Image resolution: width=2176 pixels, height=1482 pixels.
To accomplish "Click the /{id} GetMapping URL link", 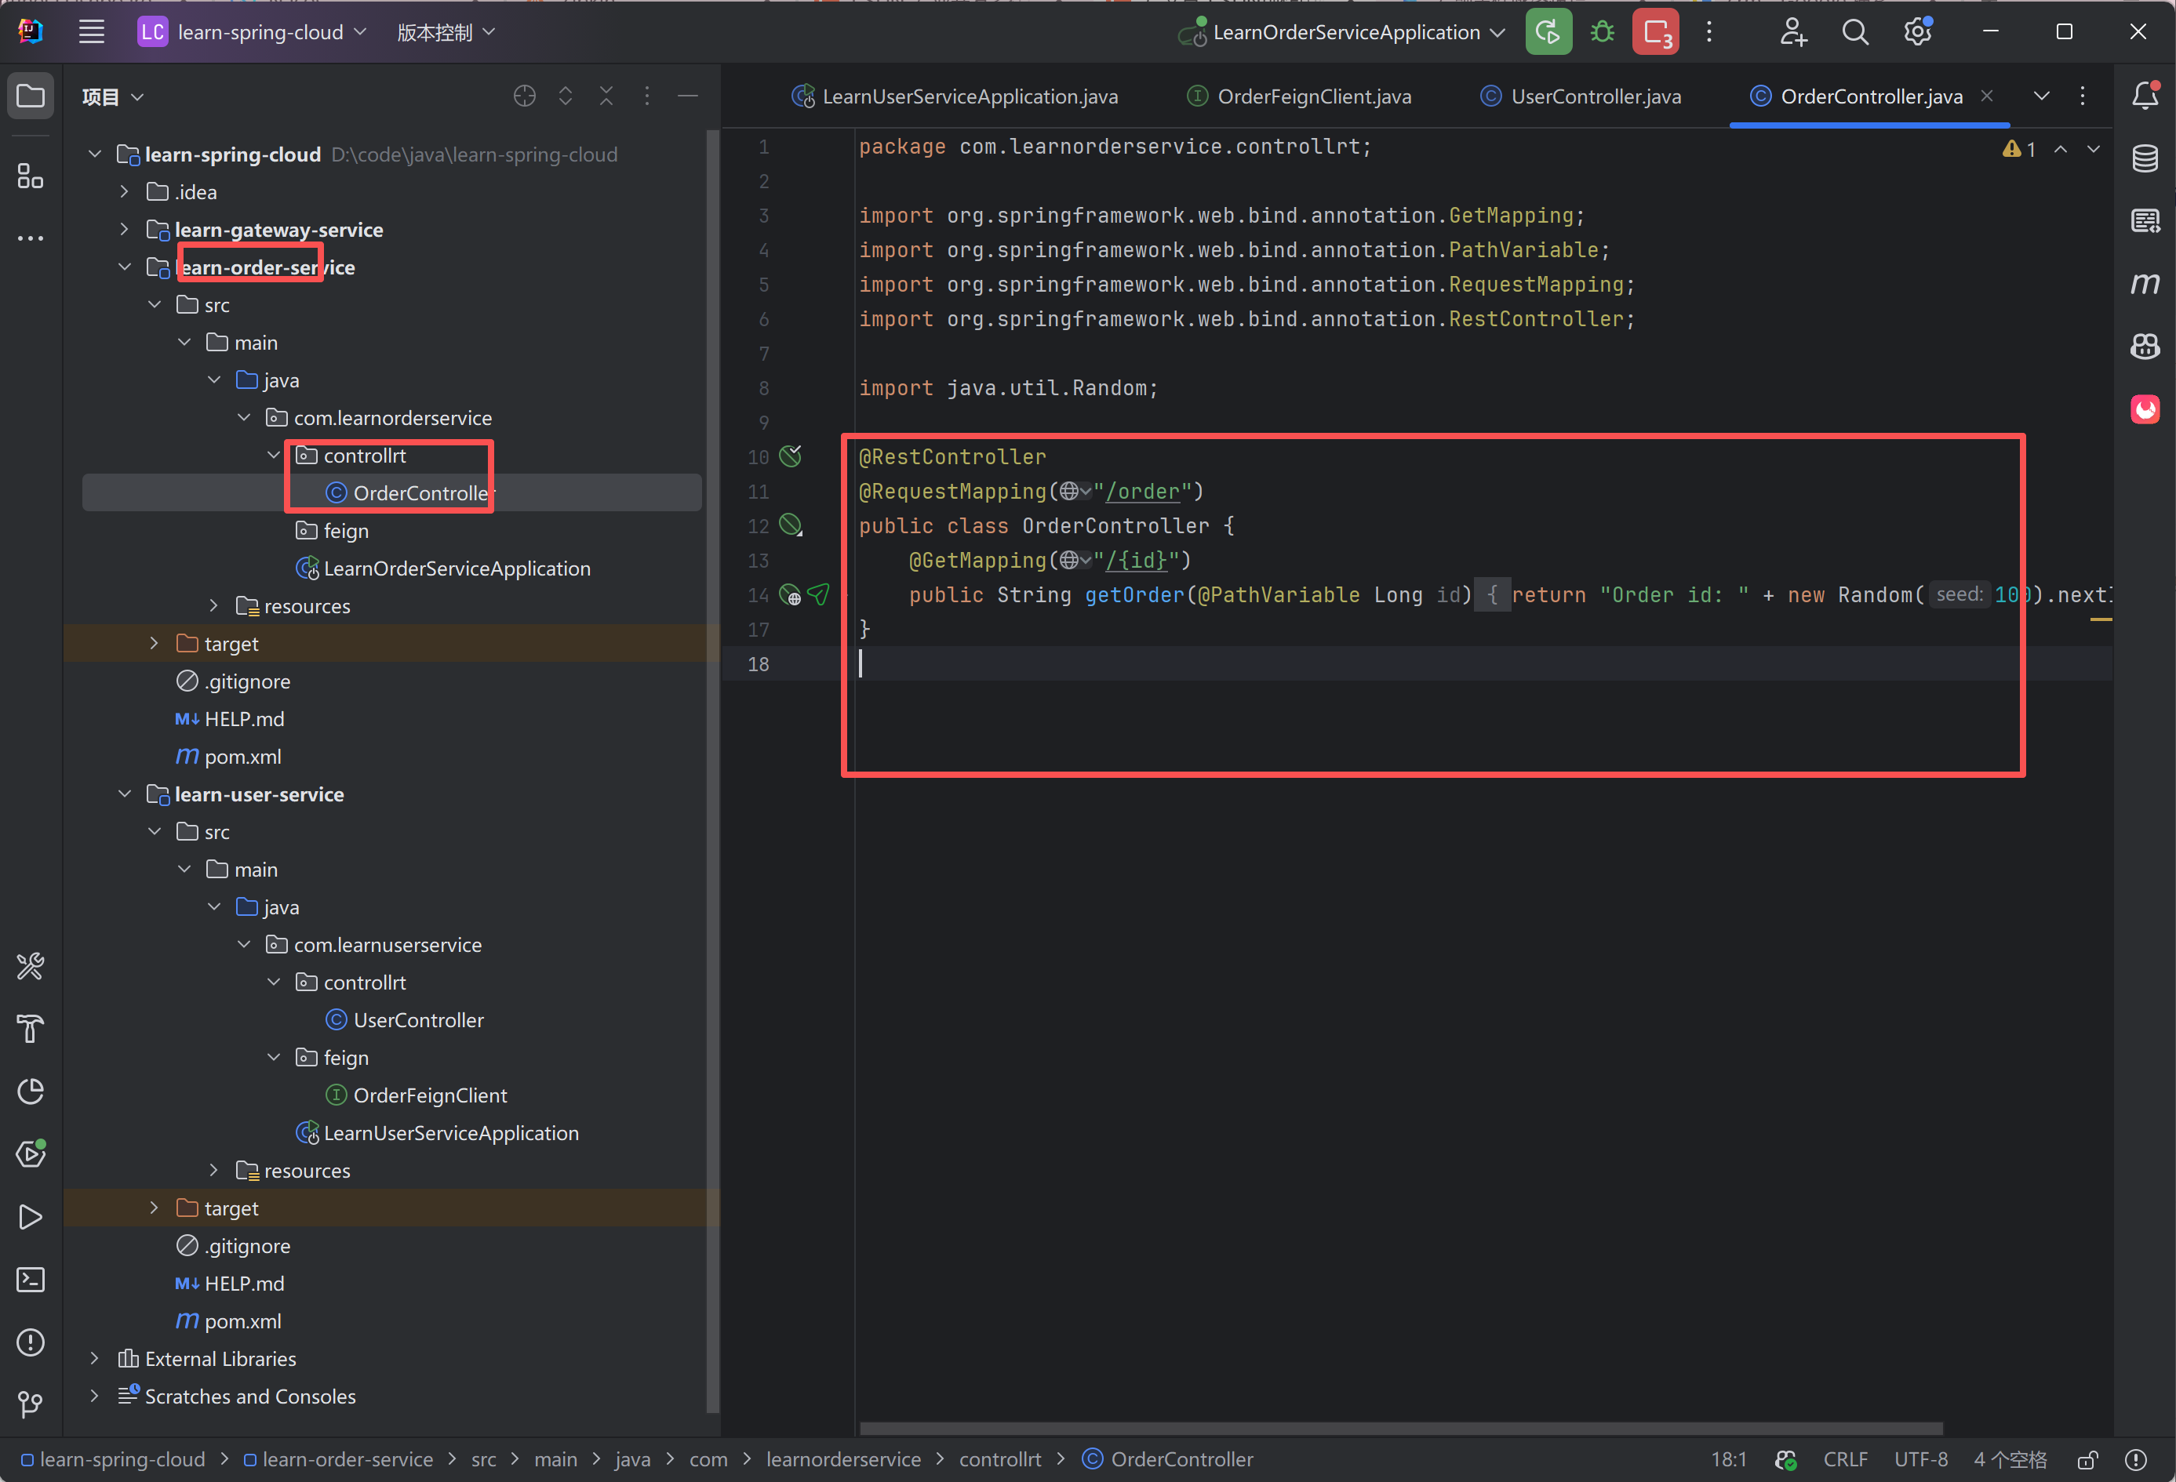I will (1137, 560).
